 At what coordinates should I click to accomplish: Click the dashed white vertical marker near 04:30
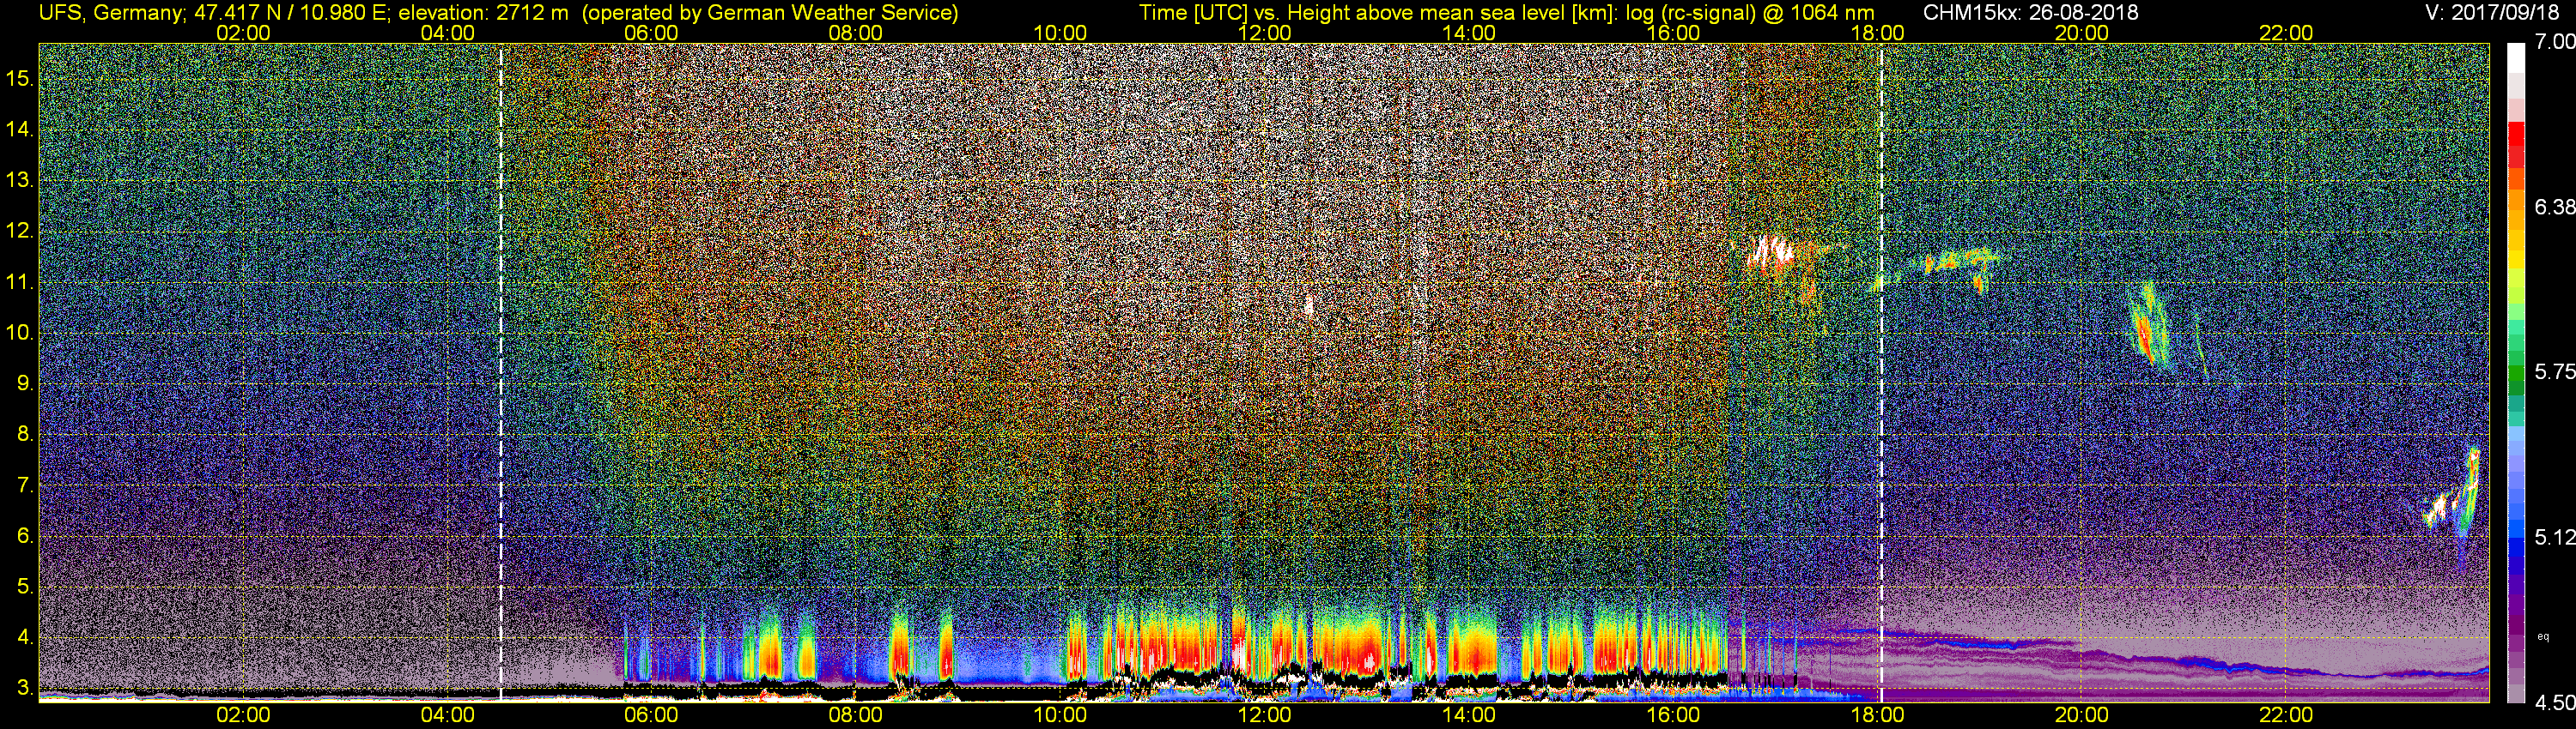tap(501, 371)
